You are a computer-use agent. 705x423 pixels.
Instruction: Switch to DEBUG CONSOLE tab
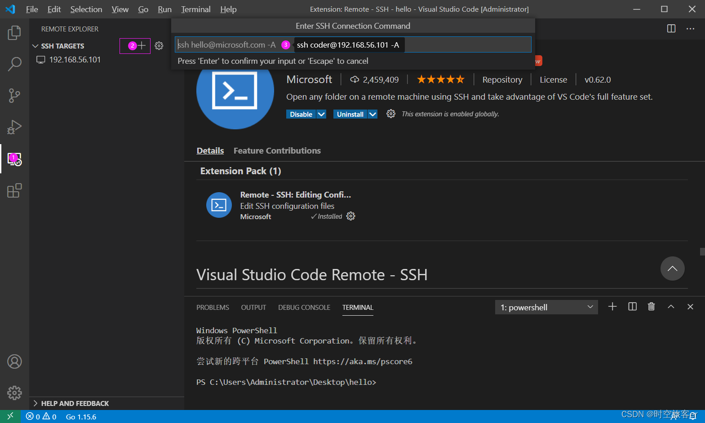click(x=304, y=308)
